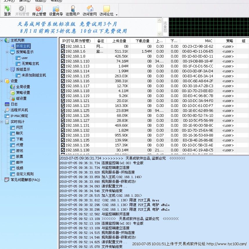This screenshot has height=249, width=249.
Task: Uncheck the host 192.168.1.1 checkbox
Action: 63,46
